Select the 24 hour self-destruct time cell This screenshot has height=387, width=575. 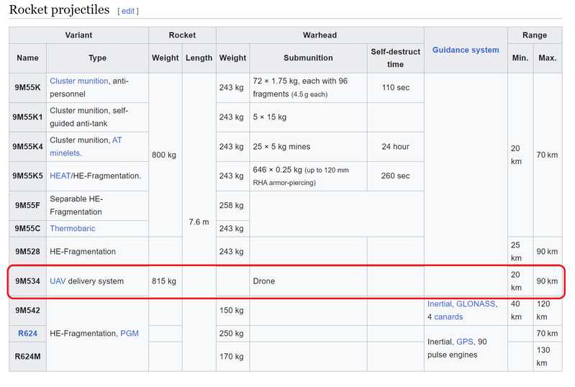(x=395, y=147)
